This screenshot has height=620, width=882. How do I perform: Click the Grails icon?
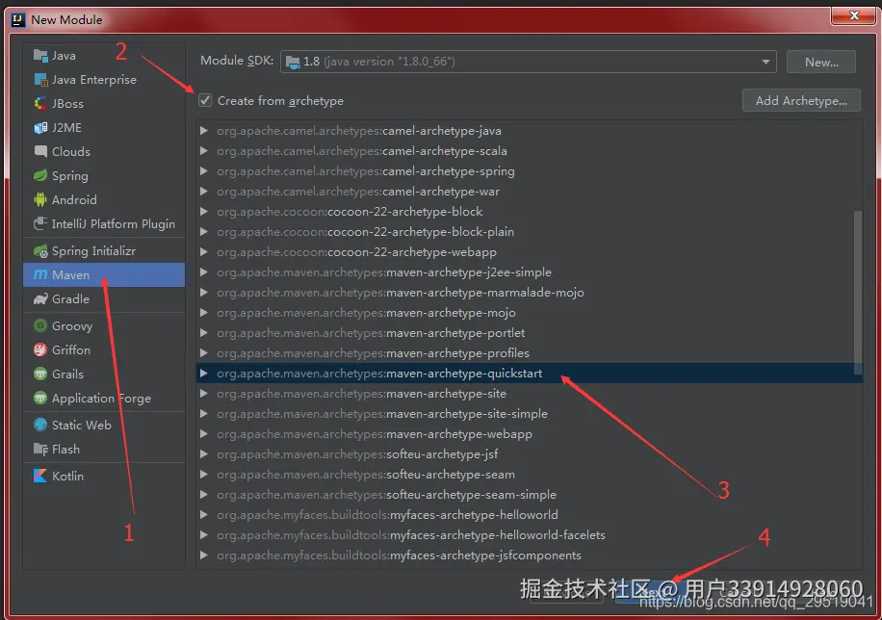40,374
